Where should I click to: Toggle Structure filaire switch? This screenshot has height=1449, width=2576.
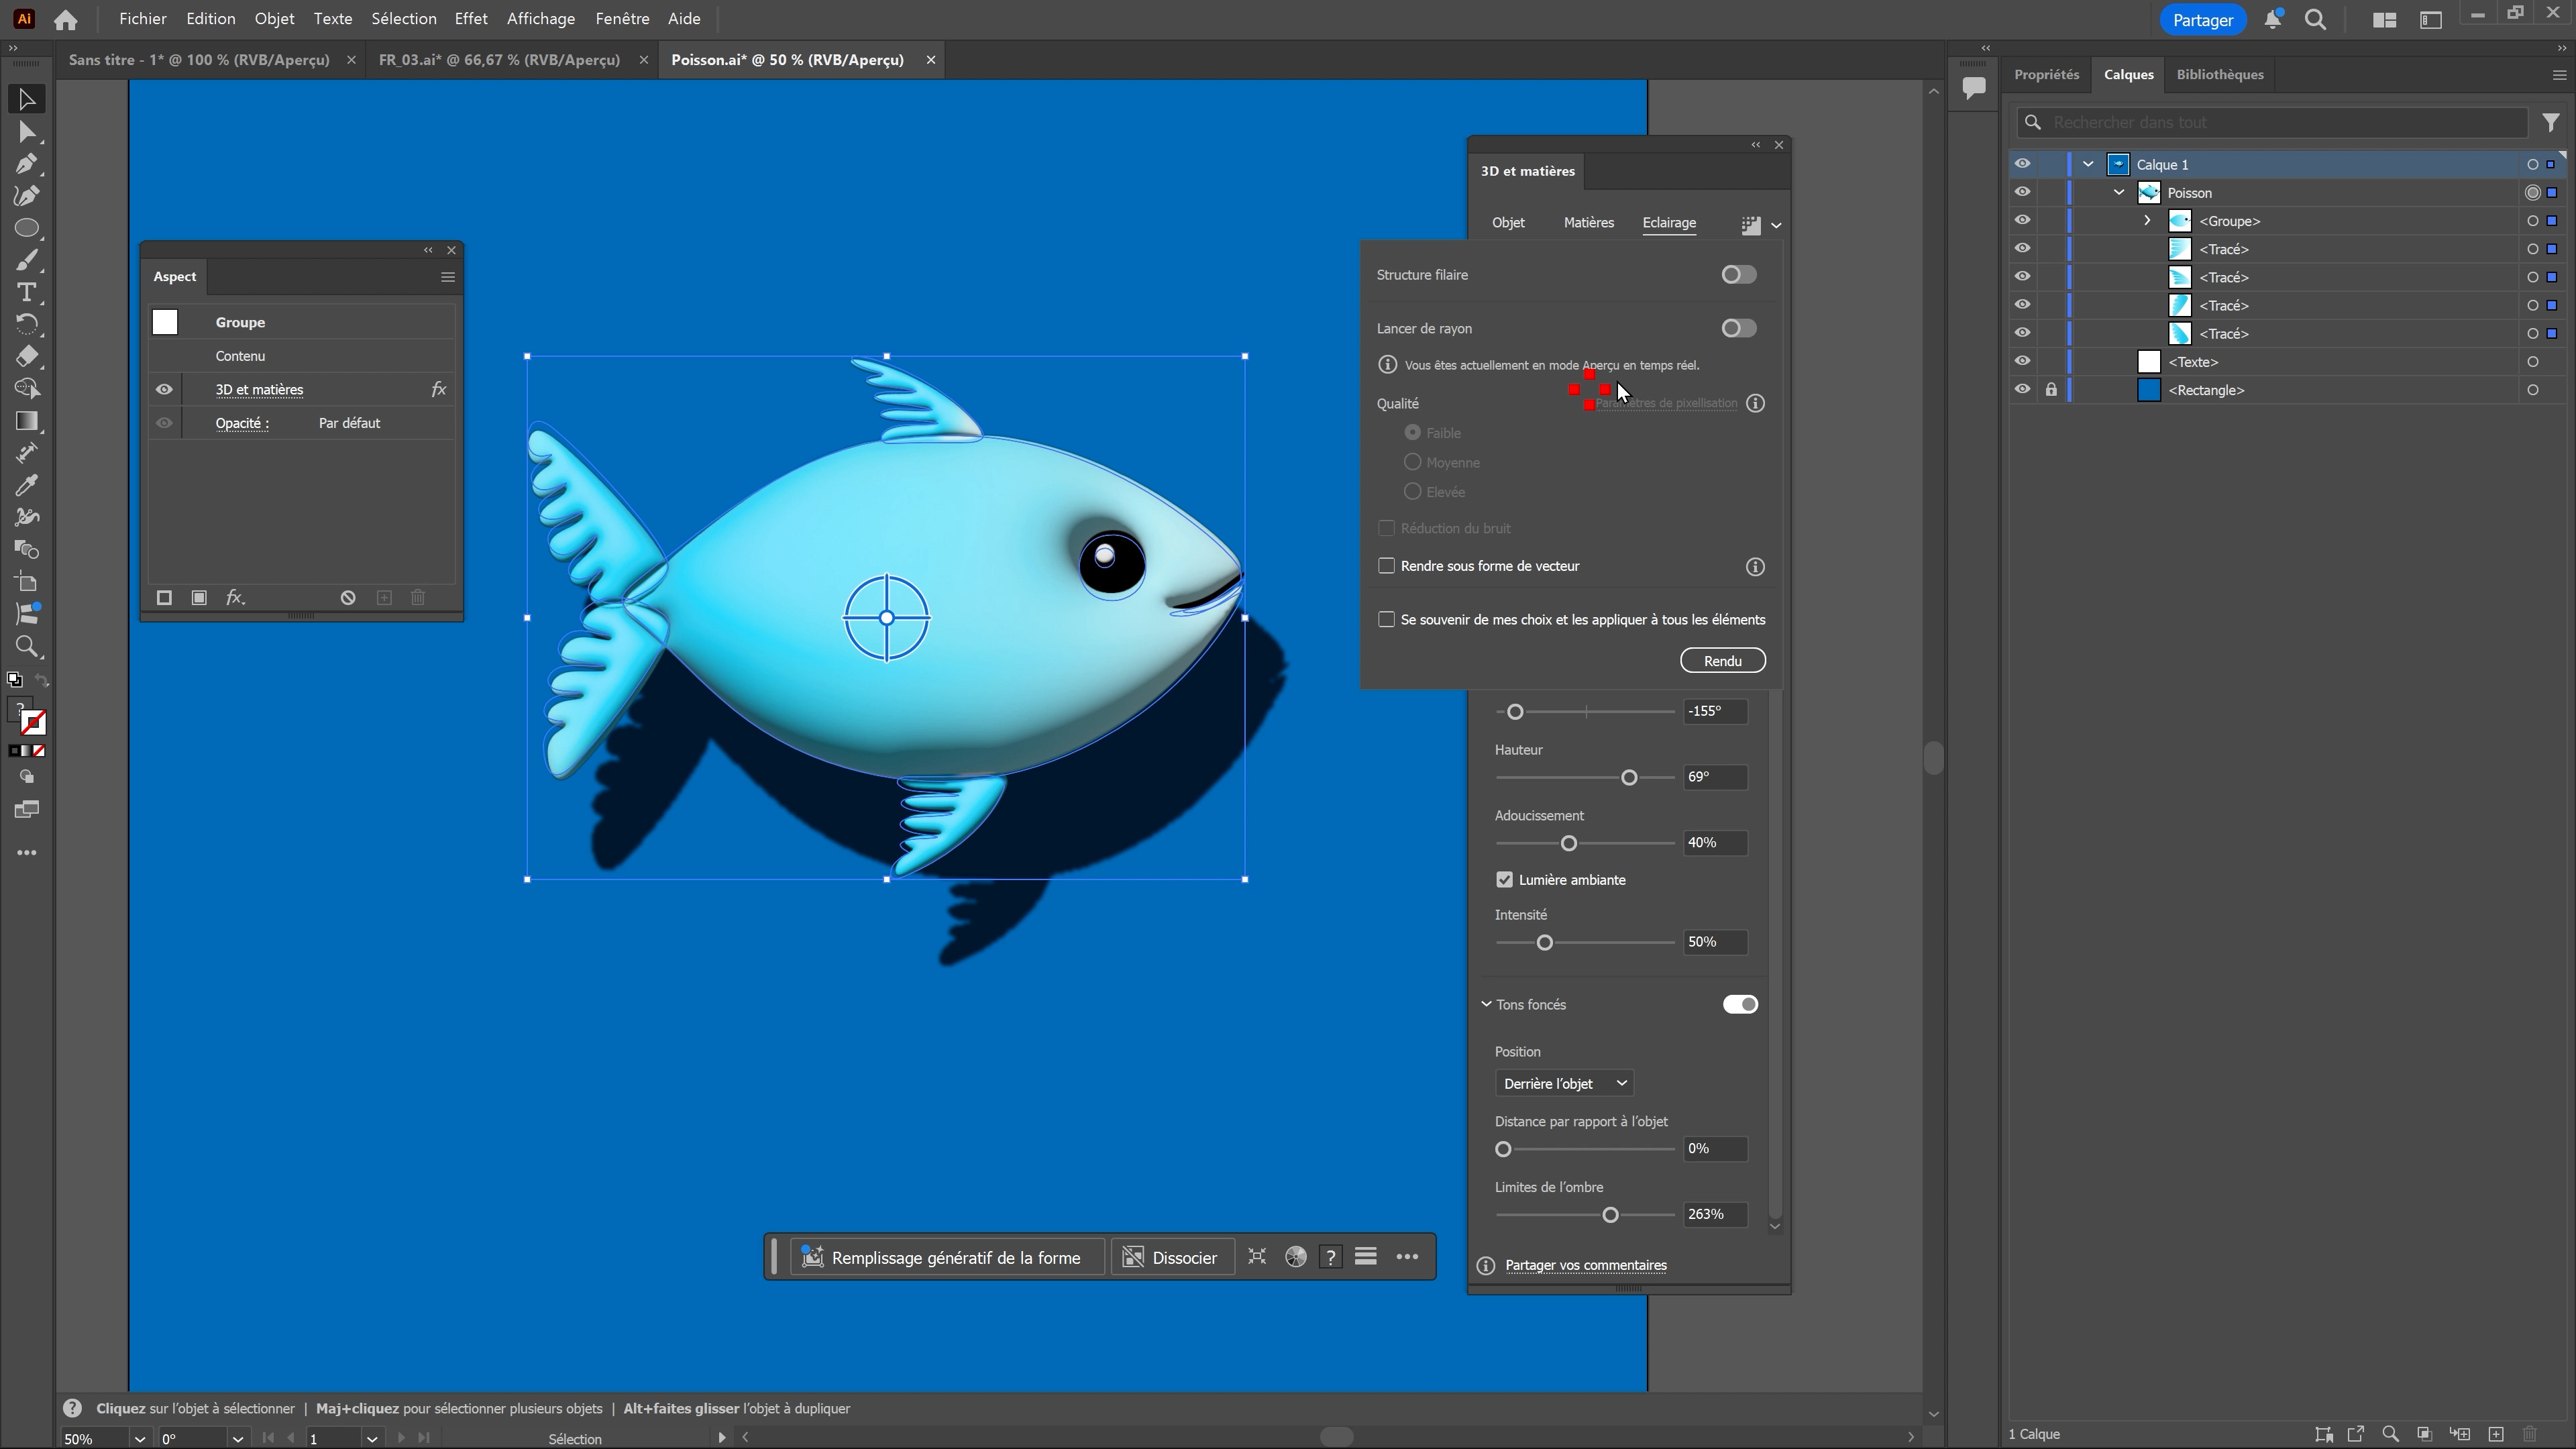coord(1739,275)
